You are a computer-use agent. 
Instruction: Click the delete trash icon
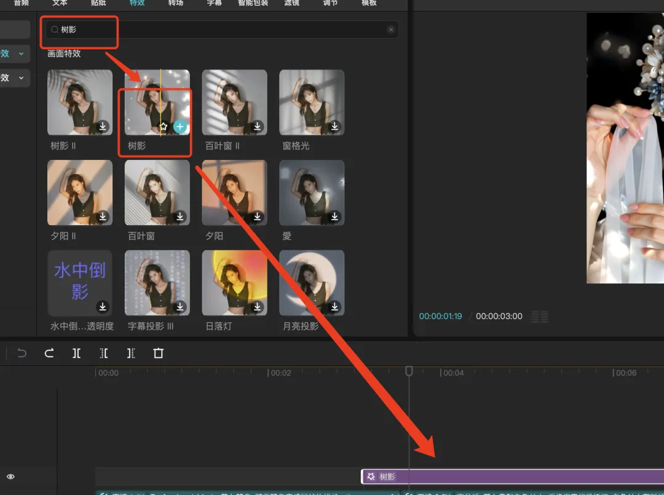tap(159, 353)
